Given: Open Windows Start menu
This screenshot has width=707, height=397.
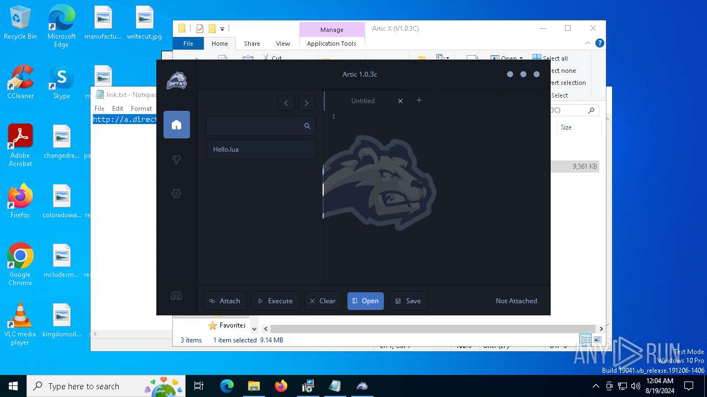Looking at the screenshot, I should tap(13, 386).
